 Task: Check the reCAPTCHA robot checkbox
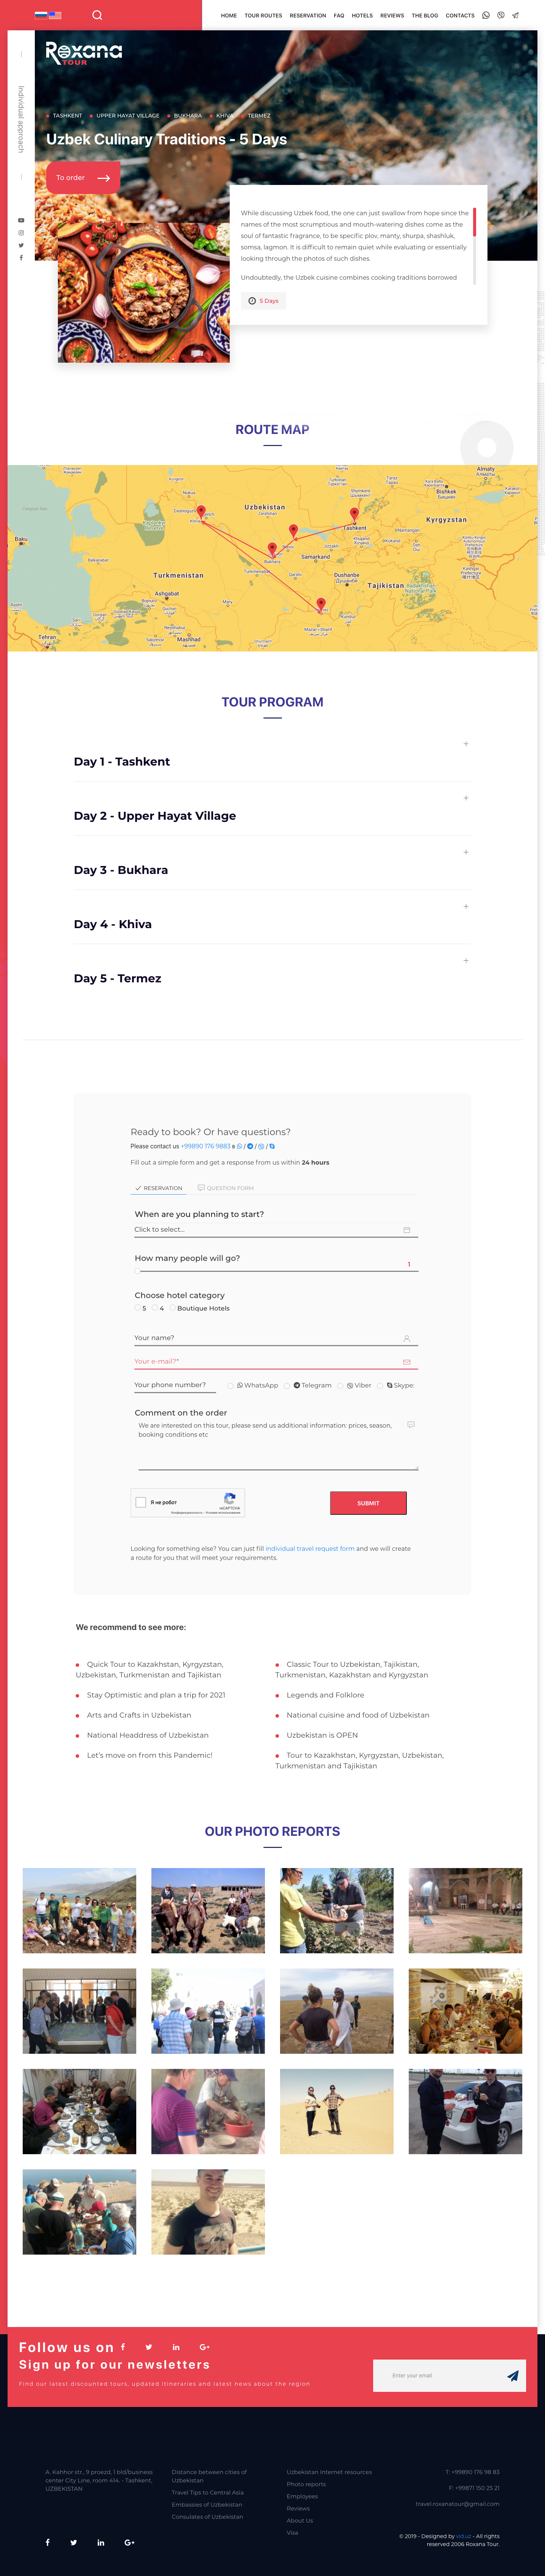pos(141,1502)
